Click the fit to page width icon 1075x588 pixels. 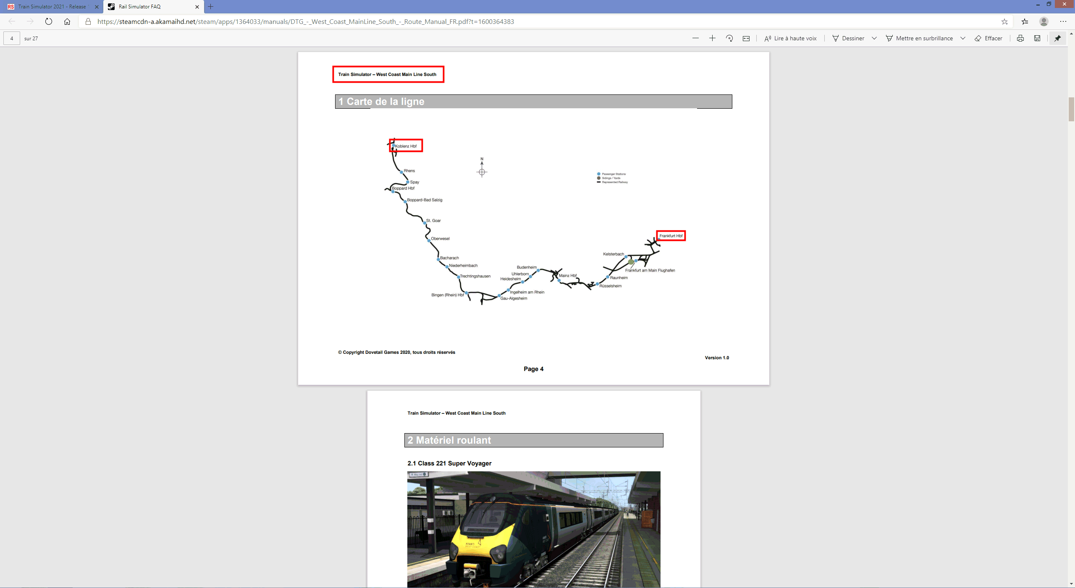point(746,38)
